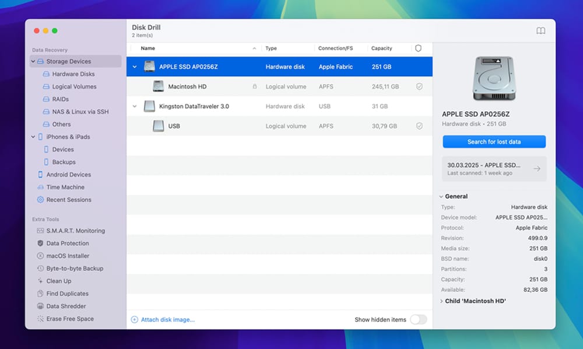Click the Search for lost data button
583x349 pixels.
pos(493,141)
